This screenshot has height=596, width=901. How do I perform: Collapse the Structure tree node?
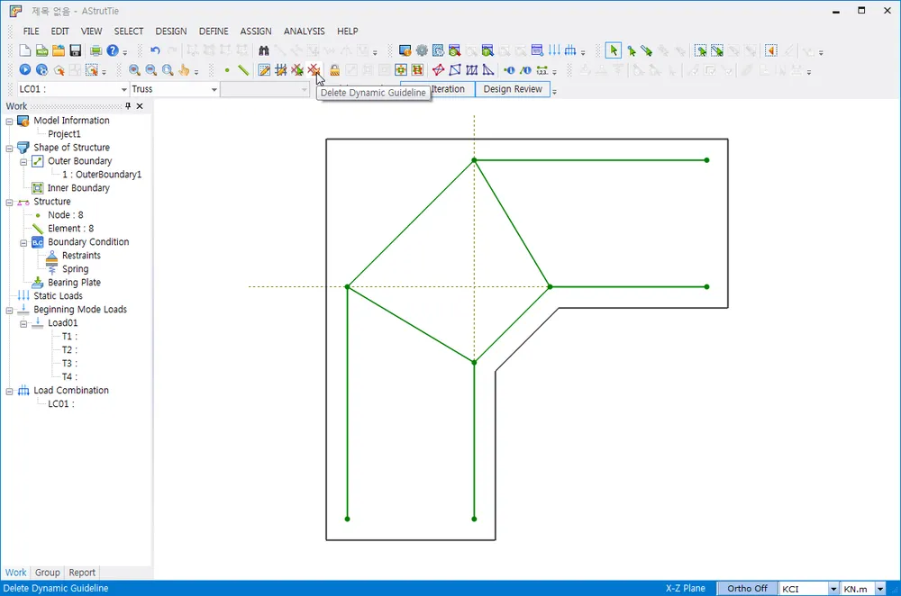tap(9, 202)
